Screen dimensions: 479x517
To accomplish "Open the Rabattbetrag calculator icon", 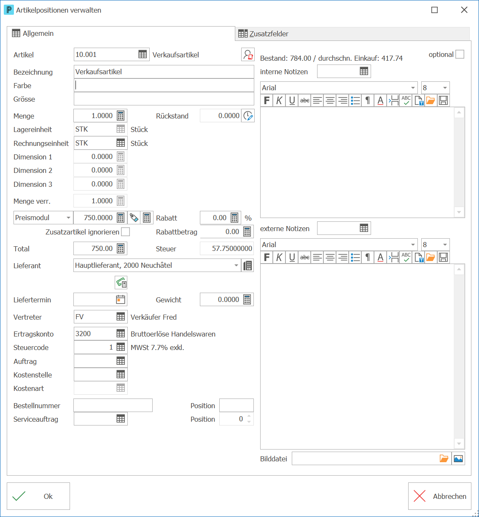I will [x=247, y=232].
